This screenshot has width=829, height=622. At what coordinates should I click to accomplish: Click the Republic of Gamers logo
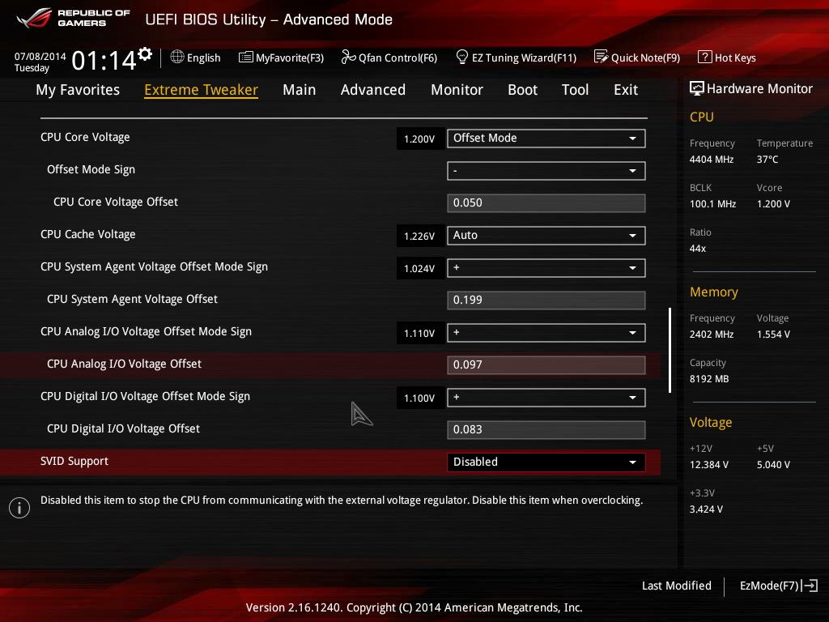pyautogui.click(x=73, y=18)
